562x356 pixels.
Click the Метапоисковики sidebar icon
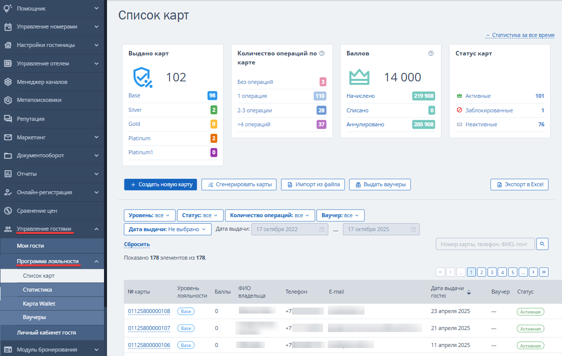click(x=8, y=100)
